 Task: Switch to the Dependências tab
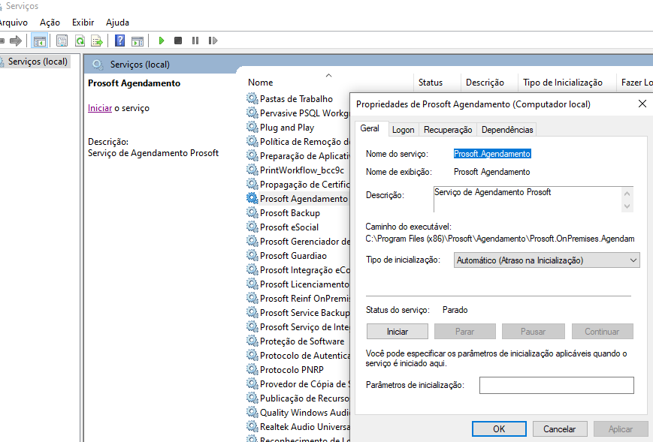tap(506, 130)
